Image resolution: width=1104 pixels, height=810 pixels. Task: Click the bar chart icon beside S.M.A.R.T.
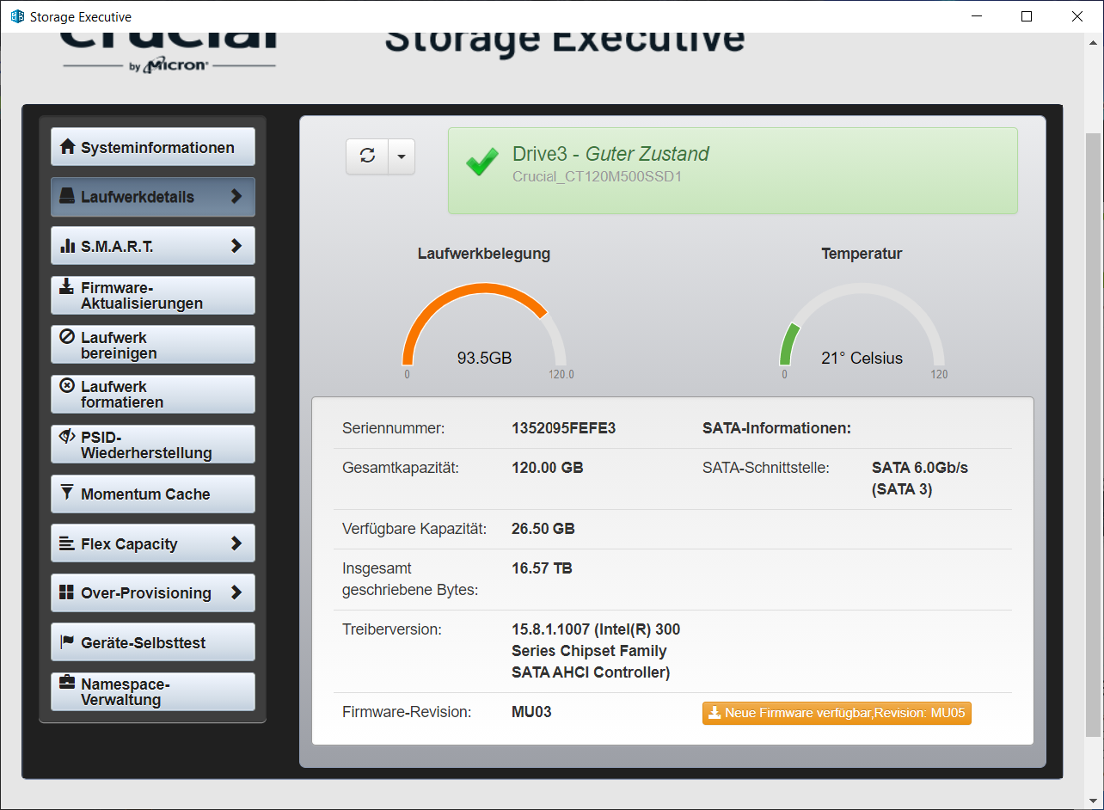pos(67,246)
